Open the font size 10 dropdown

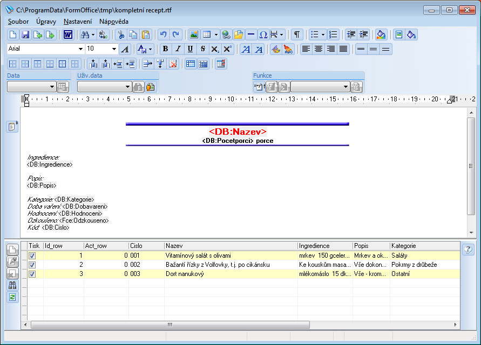114,49
